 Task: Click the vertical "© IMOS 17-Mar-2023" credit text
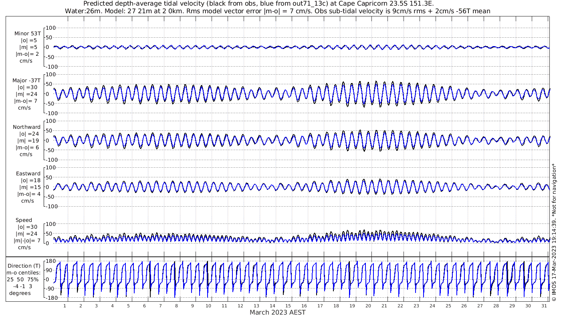point(554,232)
